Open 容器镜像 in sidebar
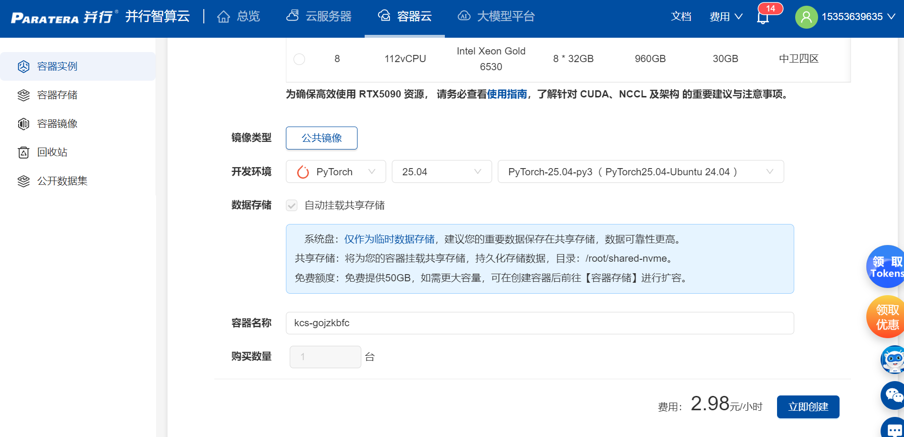The height and width of the screenshot is (437, 904). 78,124
